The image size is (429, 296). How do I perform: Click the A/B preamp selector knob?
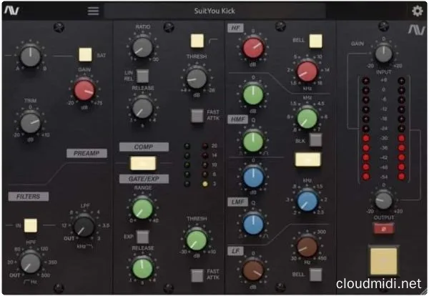[30, 56]
